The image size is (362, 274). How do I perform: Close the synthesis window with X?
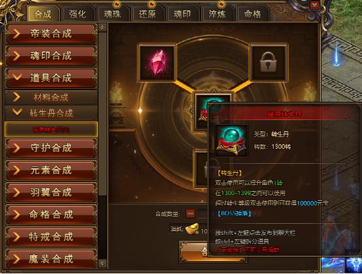(314, 5)
